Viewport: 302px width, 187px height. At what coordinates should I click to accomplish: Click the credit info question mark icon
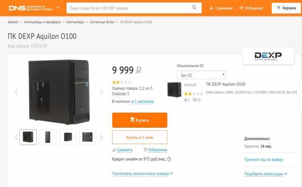point(169,159)
